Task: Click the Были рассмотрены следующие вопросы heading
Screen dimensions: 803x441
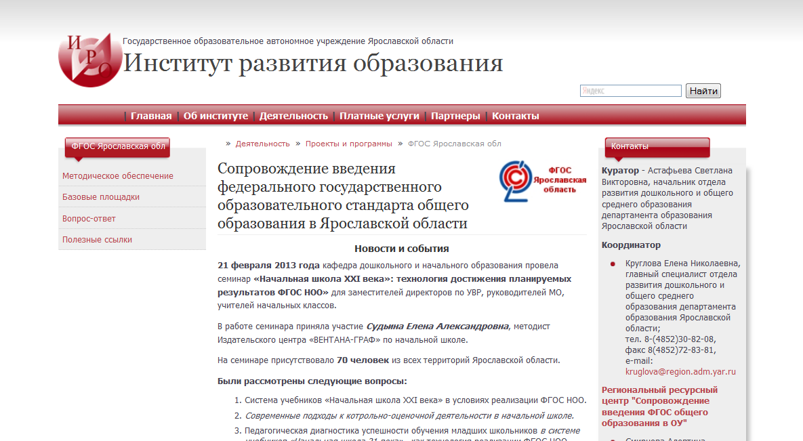Action: pos(312,381)
